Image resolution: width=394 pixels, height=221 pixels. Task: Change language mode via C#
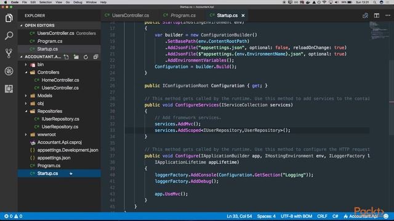point(335,216)
